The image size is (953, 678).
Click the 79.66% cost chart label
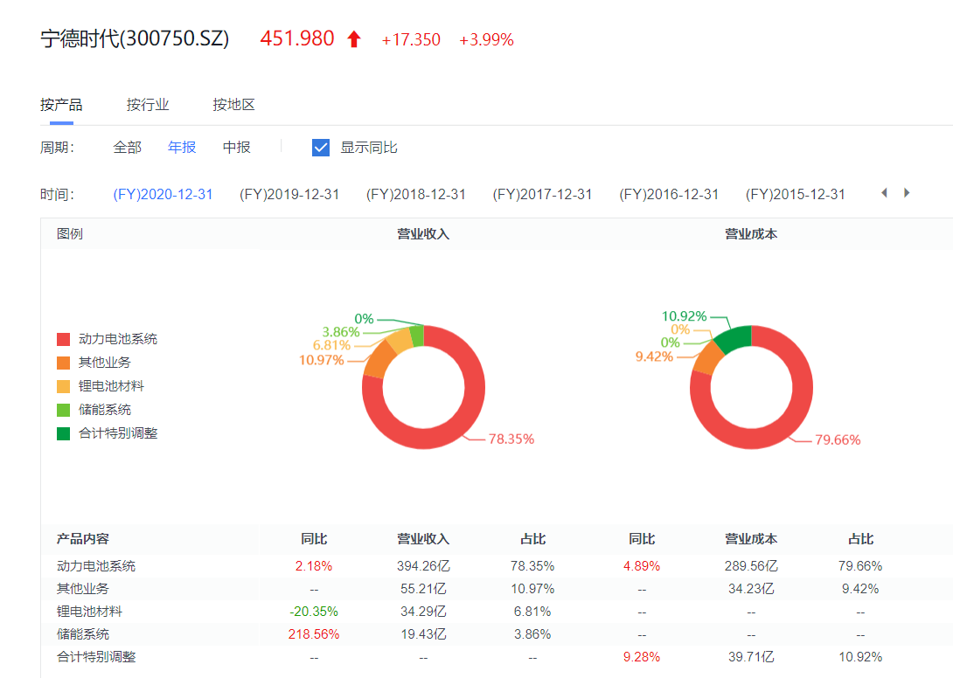click(x=838, y=439)
